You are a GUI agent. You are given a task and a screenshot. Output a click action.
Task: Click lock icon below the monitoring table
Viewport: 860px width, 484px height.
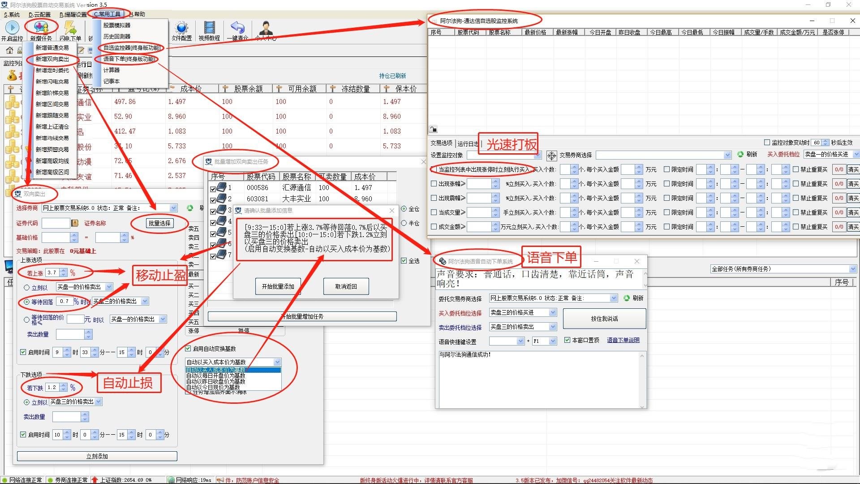tap(434, 129)
